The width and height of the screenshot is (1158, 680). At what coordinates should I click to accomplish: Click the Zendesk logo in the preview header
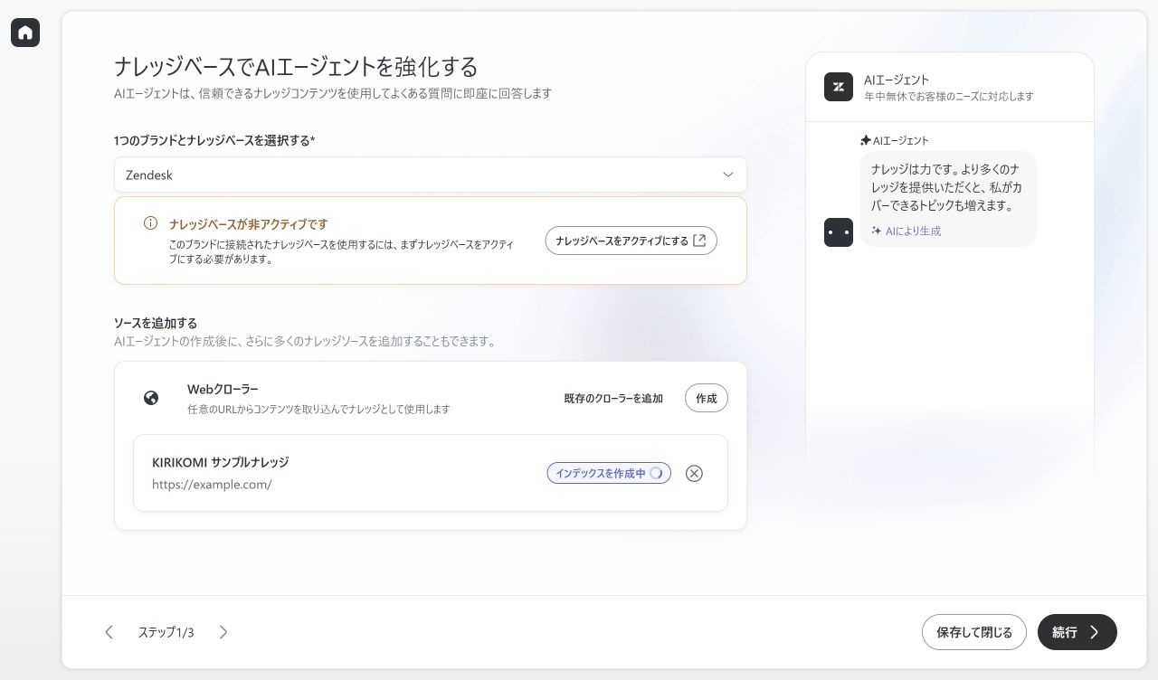click(x=839, y=87)
